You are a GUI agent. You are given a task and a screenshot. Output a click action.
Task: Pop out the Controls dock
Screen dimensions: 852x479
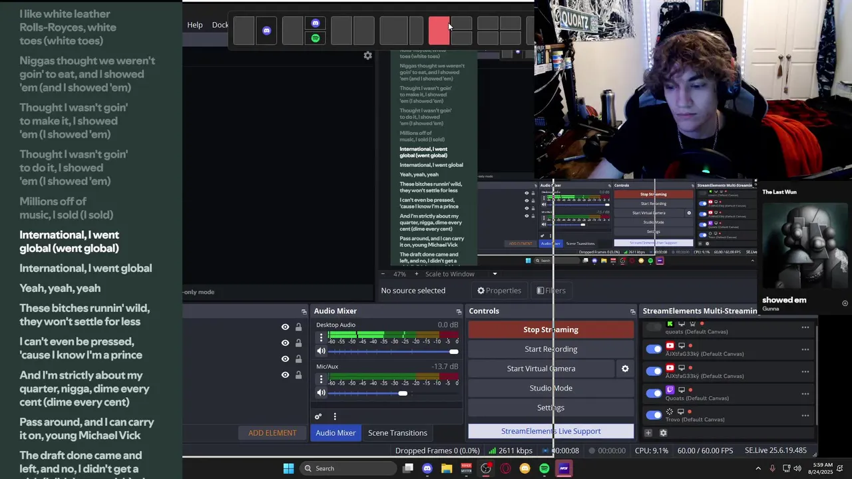coord(632,311)
